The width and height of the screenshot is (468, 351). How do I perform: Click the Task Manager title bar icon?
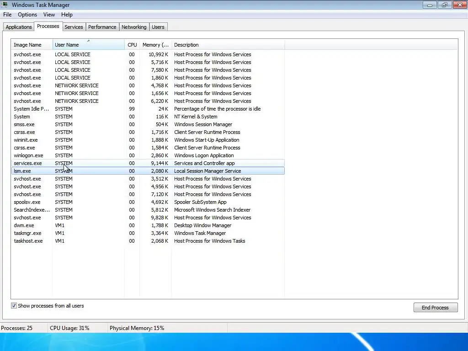point(5,5)
